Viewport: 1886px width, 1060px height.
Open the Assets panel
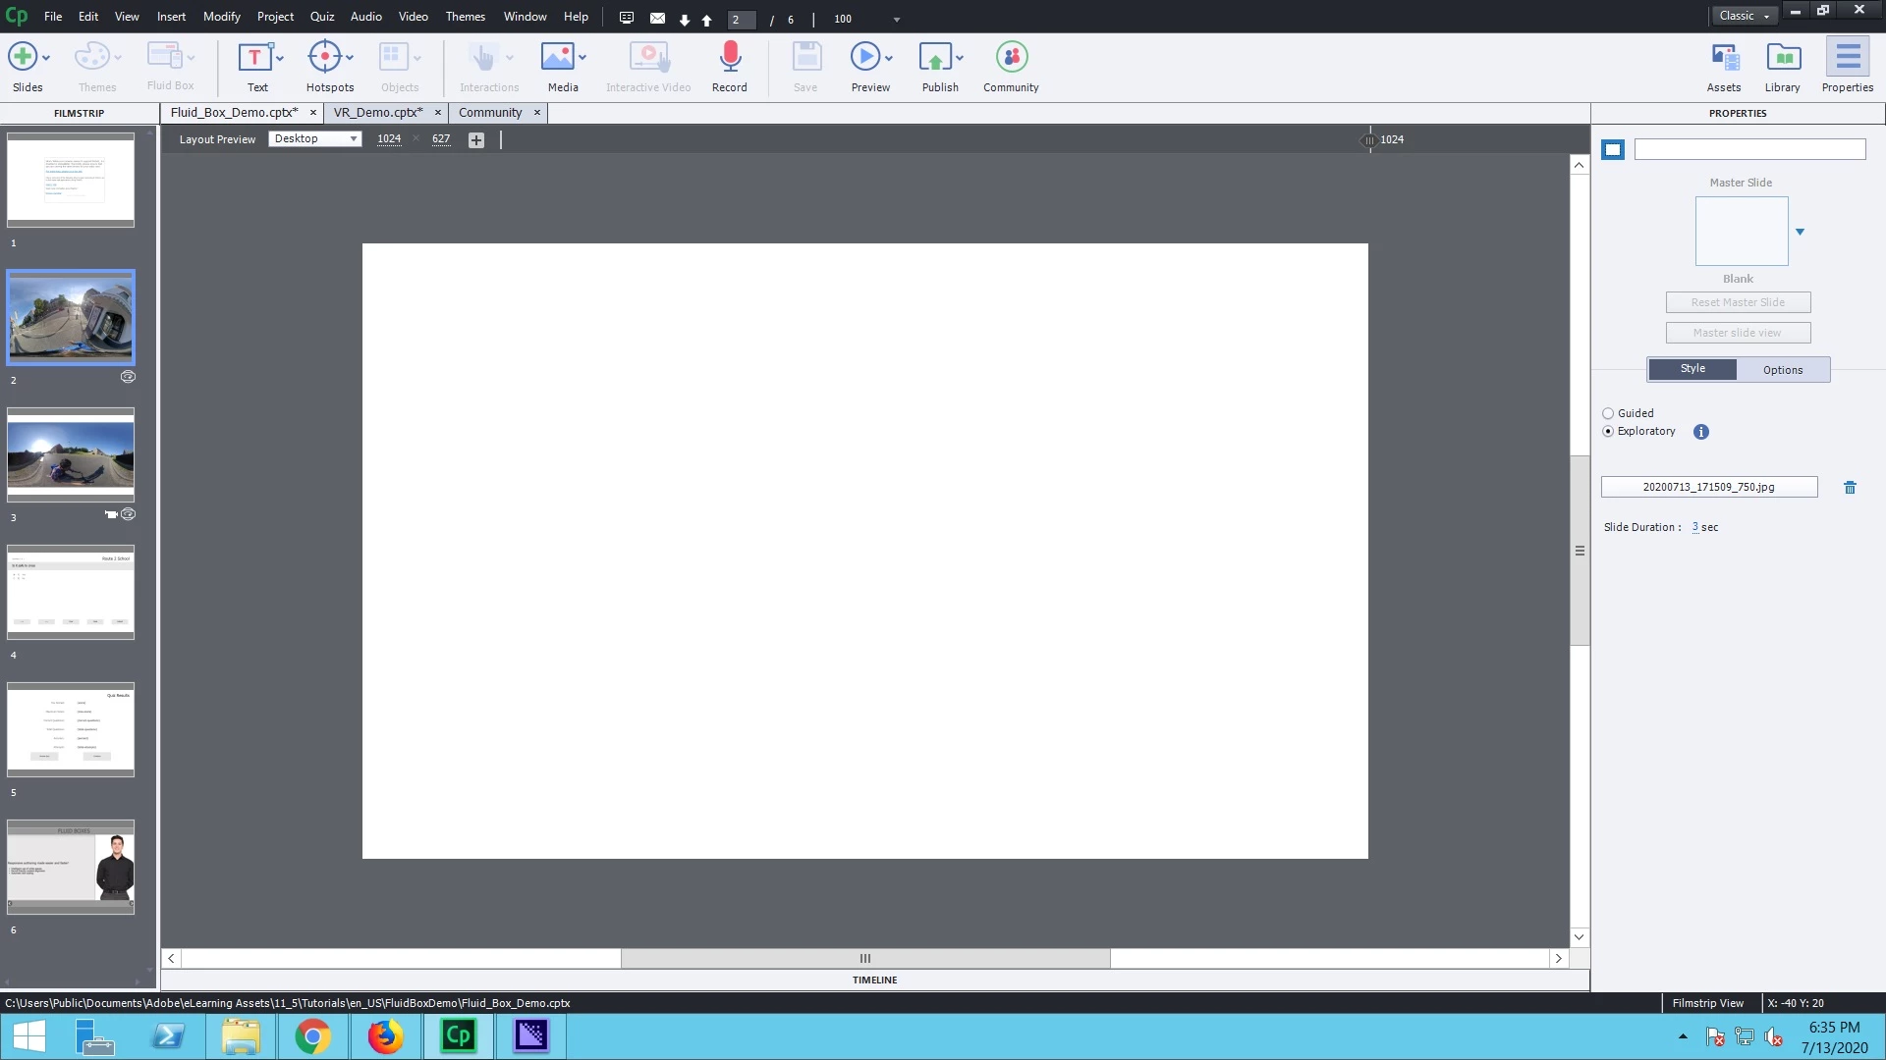(x=1724, y=58)
